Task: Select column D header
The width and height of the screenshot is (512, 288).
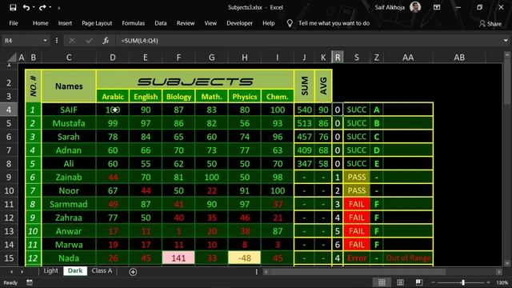Action: (x=113, y=58)
